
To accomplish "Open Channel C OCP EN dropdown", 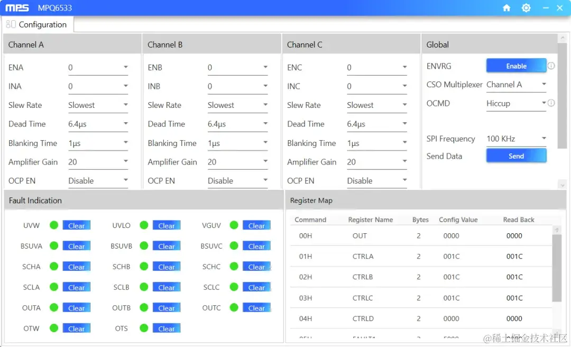I will tap(377, 181).
